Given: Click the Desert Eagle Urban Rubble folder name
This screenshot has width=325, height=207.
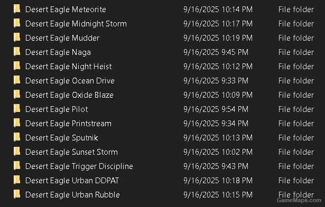Looking at the screenshot, I should [x=72, y=195].
